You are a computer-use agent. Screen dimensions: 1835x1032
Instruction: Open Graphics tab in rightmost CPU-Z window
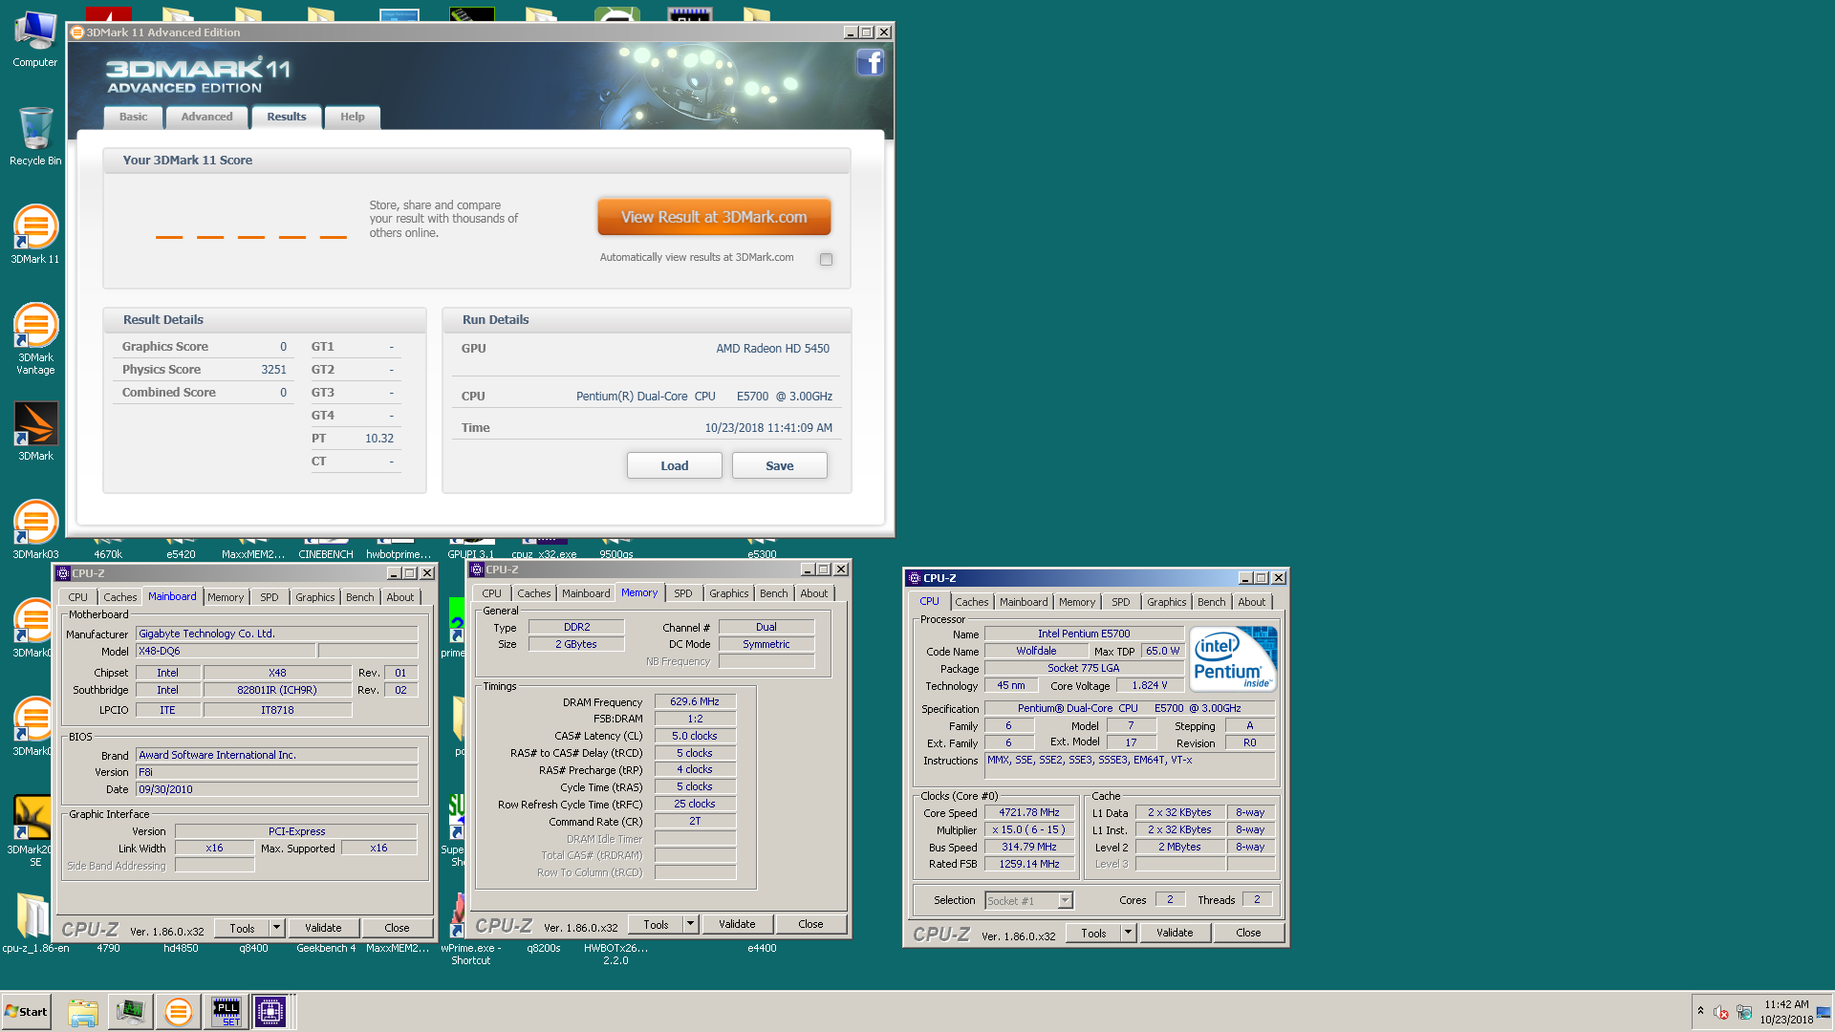(x=1167, y=602)
